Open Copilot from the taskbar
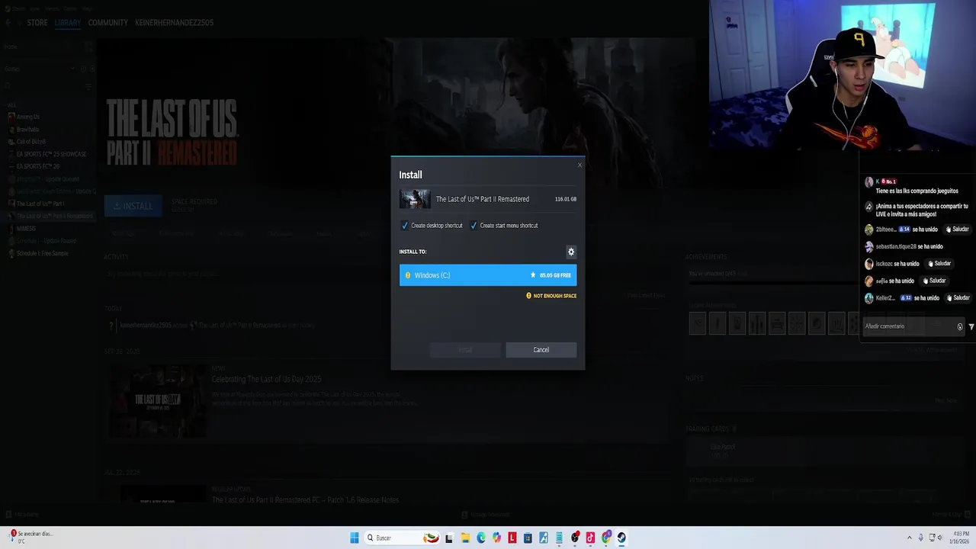Viewport: 976px width, 549px height. [x=496, y=538]
